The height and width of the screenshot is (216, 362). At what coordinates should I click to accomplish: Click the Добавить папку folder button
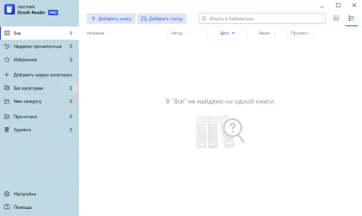pos(162,18)
